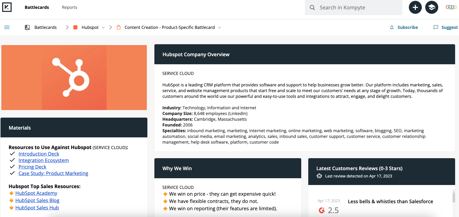Click the Founded: 2006 line
This screenshot has width=459, height=217.
178,125
